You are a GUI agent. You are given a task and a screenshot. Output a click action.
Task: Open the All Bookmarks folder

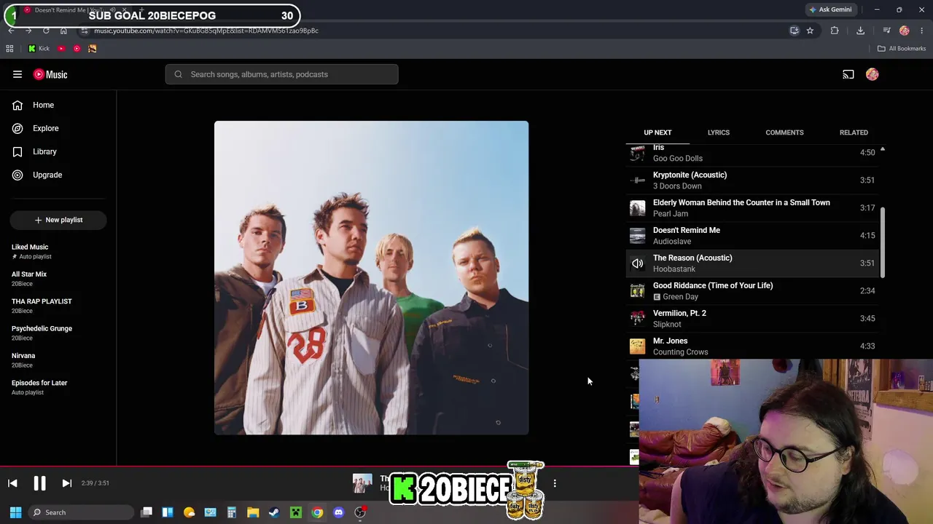click(x=902, y=49)
